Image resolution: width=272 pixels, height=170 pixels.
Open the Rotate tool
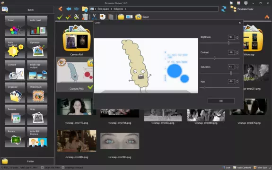(x=15, y=137)
